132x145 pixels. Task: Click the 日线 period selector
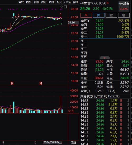(73, 142)
